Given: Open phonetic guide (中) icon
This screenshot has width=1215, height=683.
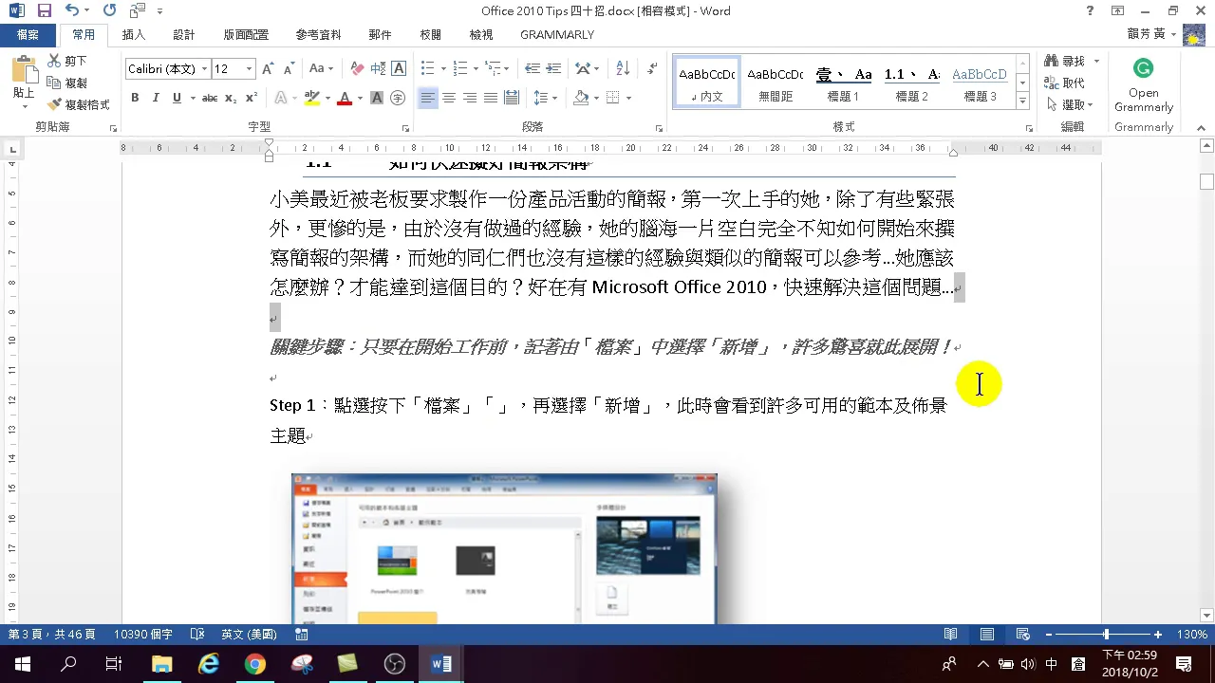Looking at the screenshot, I should point(379,68).
